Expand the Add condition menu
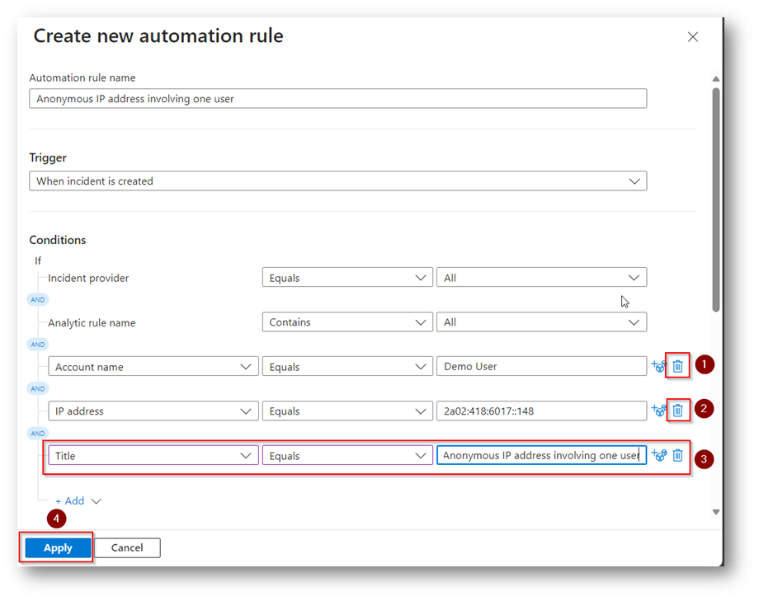This screenshot has height=601, width=759. [x=78, y=501]
